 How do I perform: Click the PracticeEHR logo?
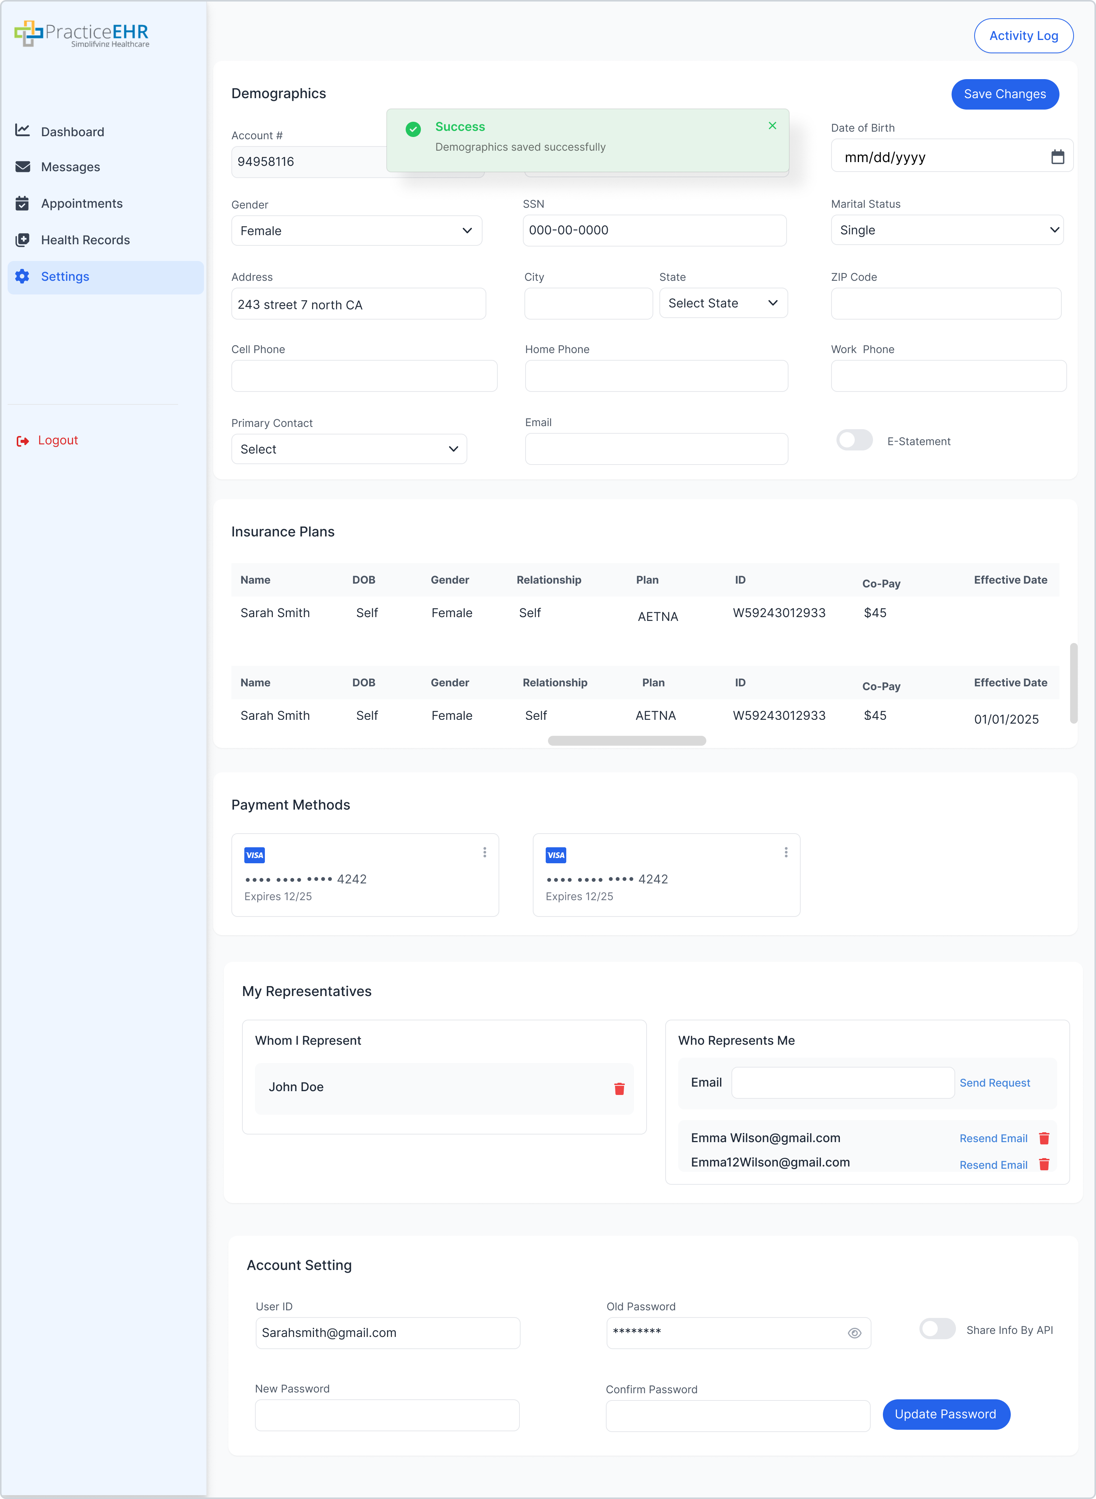(81, 33)
